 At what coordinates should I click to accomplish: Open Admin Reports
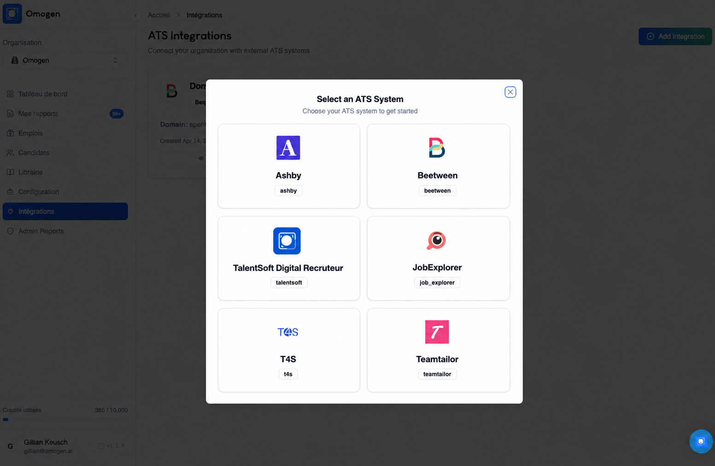pyautogui.click(x=65, y=231)
